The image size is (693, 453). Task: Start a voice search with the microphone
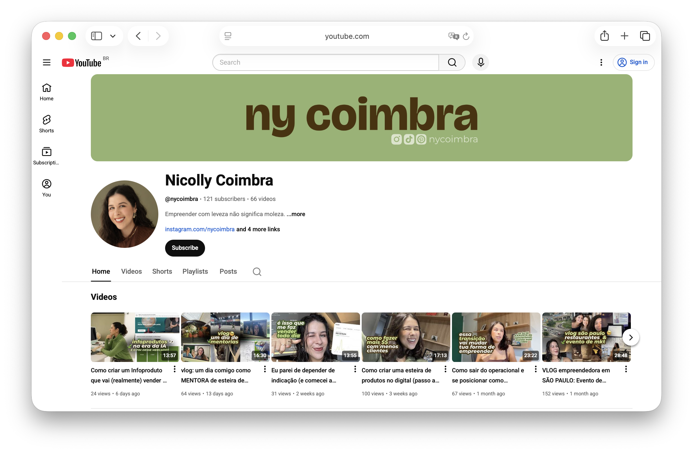(480, 62)
